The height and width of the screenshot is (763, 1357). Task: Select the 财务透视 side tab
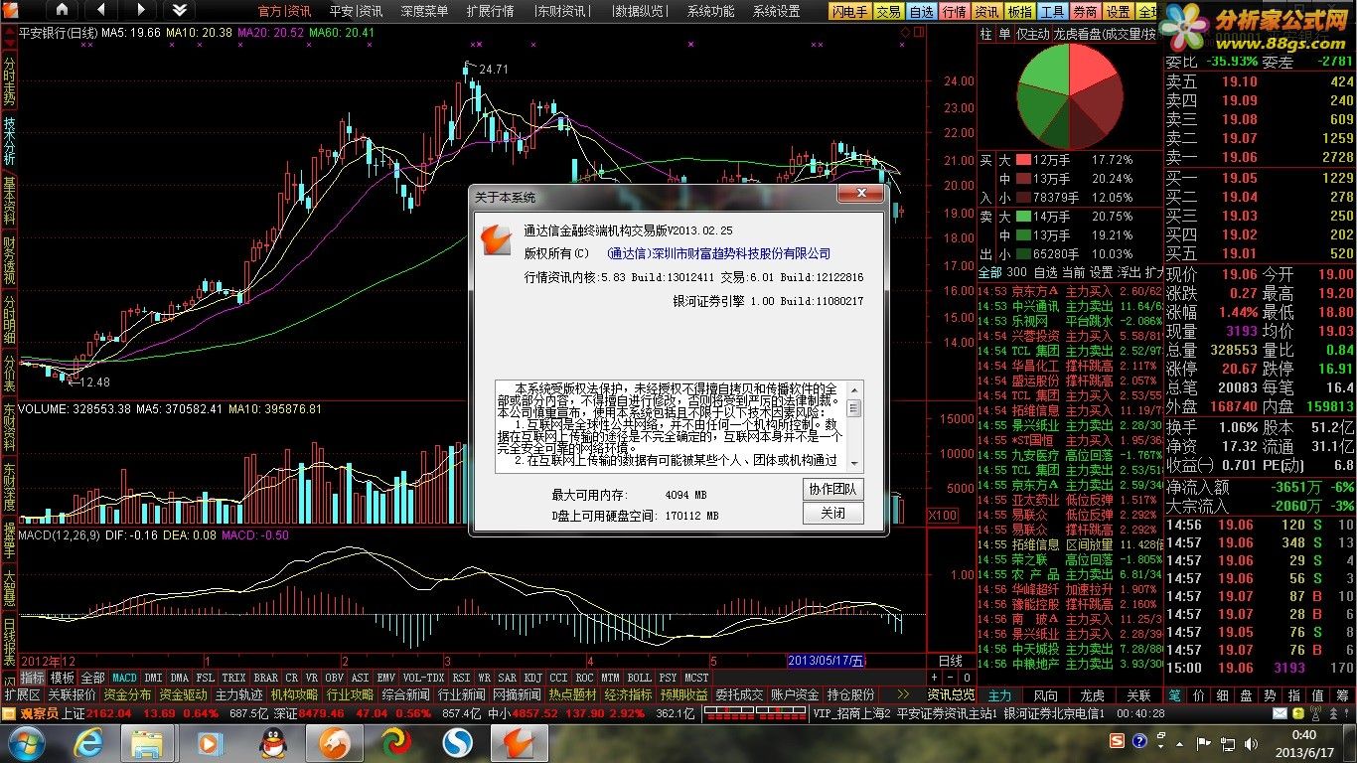click(x=9, y=259)
